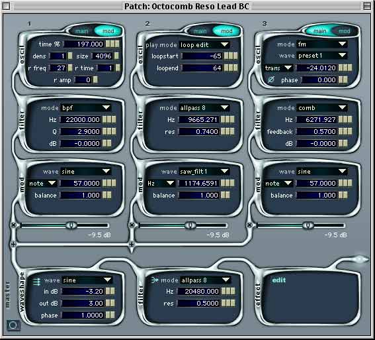Click the multiply node icon of channel 1

[13, 225]
